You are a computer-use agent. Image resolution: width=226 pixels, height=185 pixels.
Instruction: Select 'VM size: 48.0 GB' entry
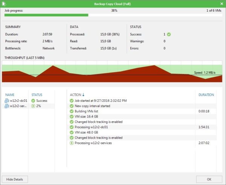142,133
